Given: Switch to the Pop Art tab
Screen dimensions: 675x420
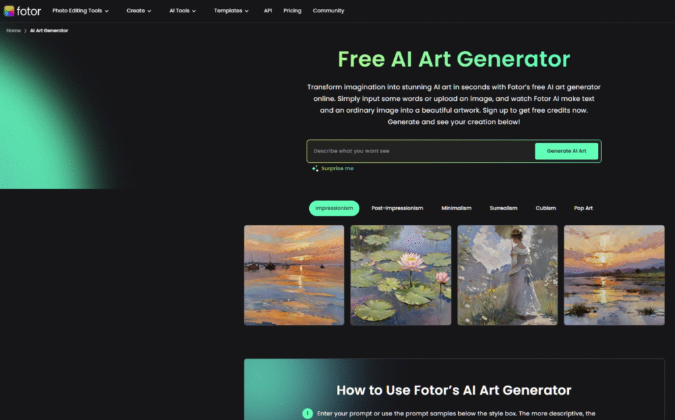Looking at the screenshot, I should (x=583, y=208).
